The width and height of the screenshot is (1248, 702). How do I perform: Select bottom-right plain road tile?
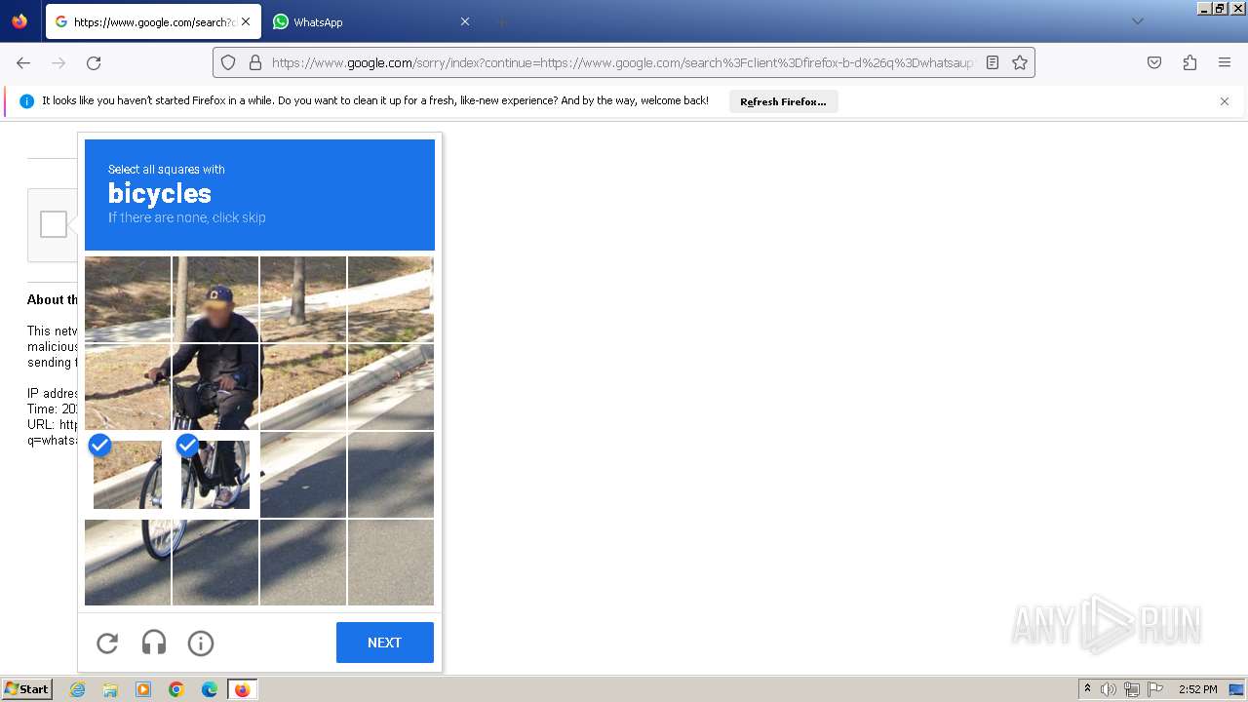(391, 563)
